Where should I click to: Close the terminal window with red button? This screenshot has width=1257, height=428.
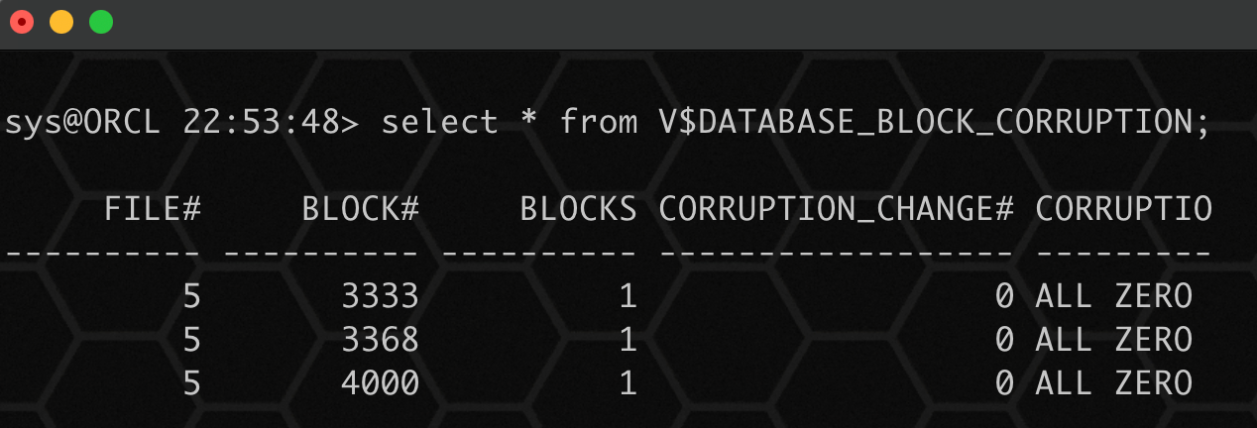(21, 22)
